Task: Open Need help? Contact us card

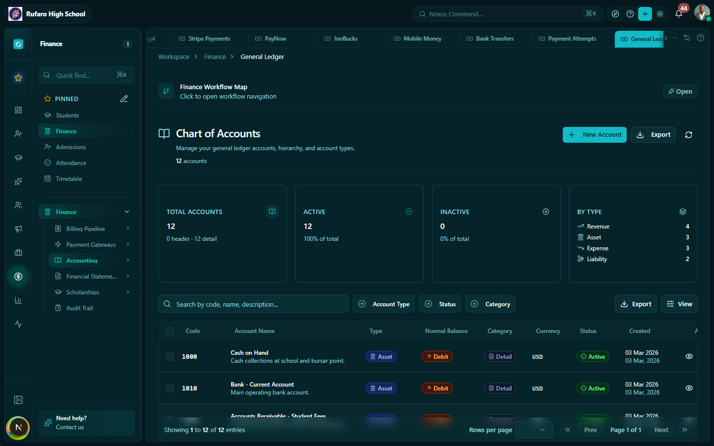Action: 86,423
